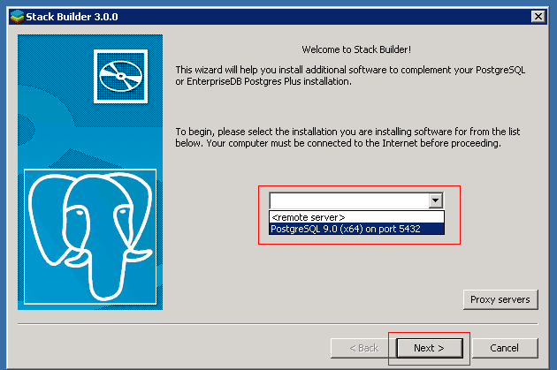Screen dimensions: 557x370
Task: Choose PostgreSQL 9.0 (x64) on port 5432
Action: [356, 229]
